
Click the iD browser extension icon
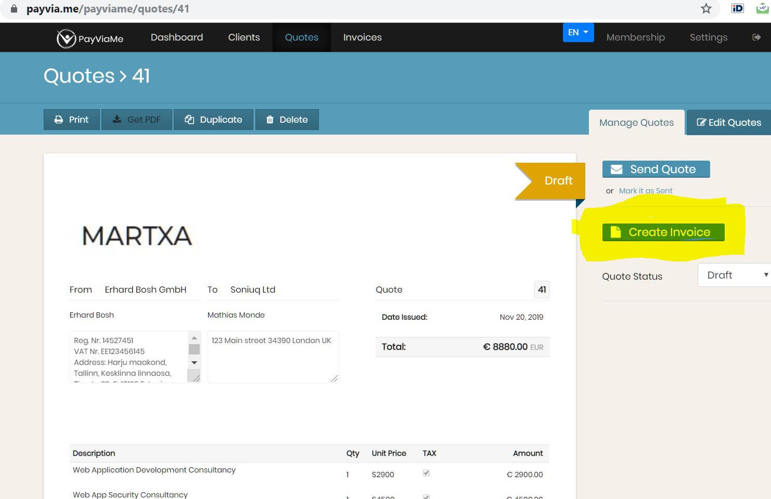click(x=737, y=8)
